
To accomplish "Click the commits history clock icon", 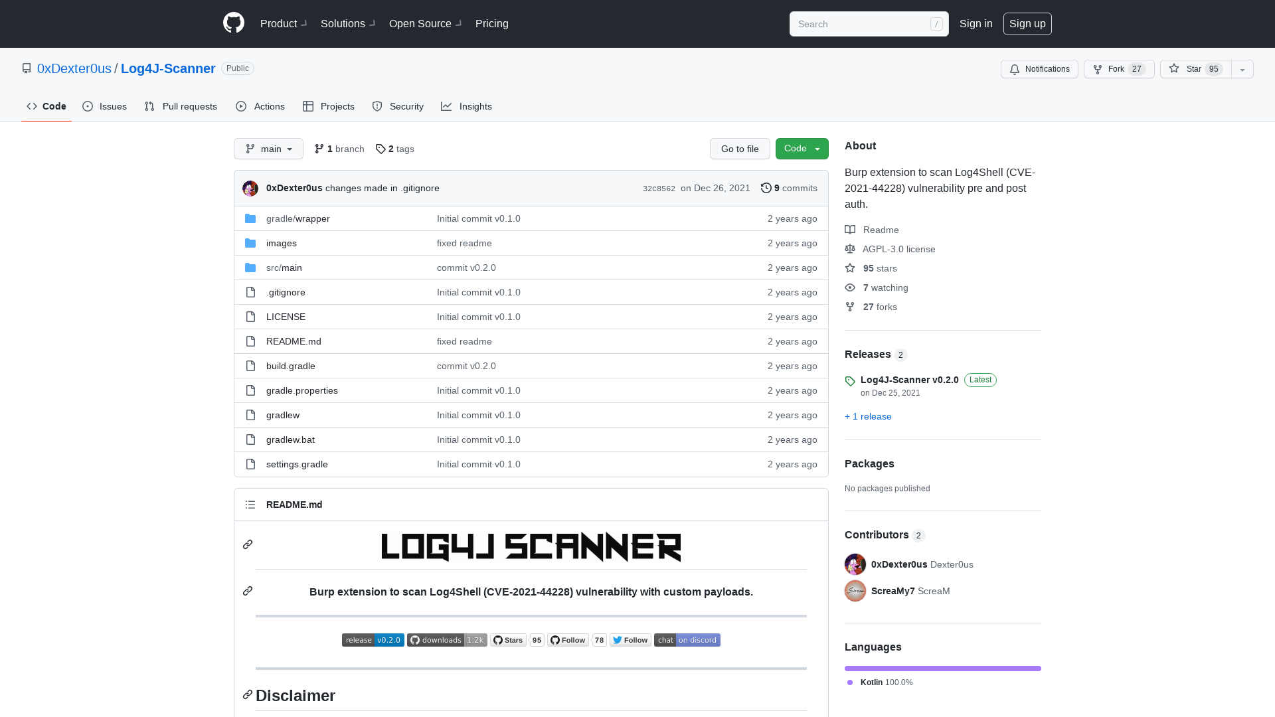I will coord(766,188).
